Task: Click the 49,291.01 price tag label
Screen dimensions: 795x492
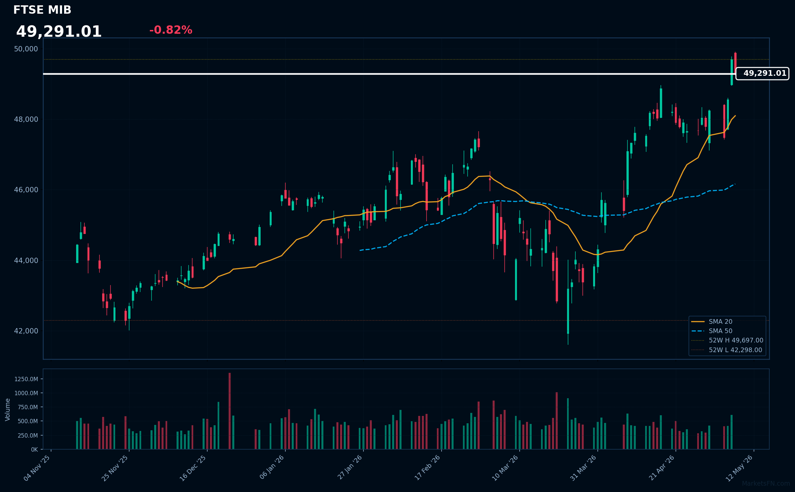Action: pos(762,73)
